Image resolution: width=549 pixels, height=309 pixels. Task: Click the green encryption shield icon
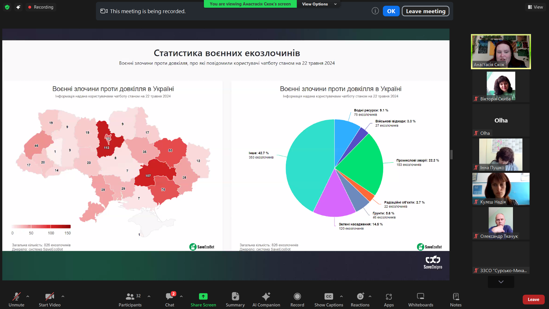(x=7, y=7)
